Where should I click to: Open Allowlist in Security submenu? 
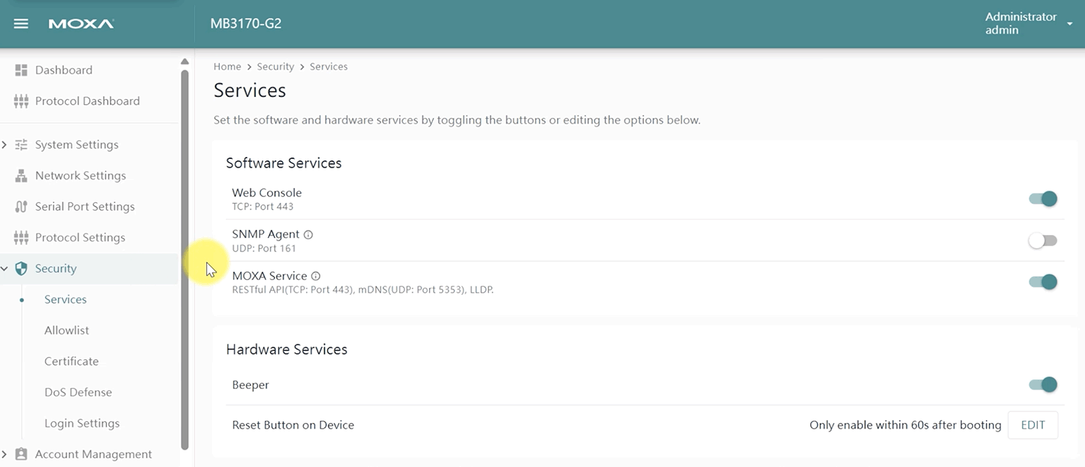[x=67, y=330]
